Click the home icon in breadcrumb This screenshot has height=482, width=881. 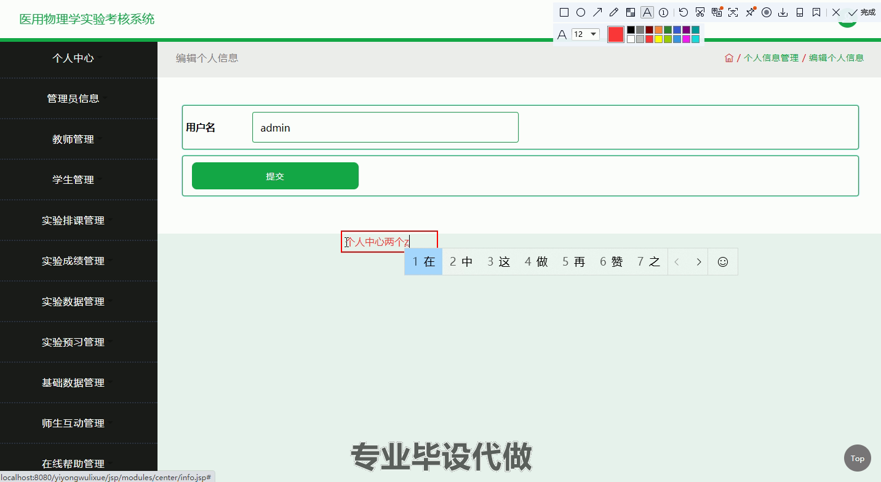coord(729,58)
